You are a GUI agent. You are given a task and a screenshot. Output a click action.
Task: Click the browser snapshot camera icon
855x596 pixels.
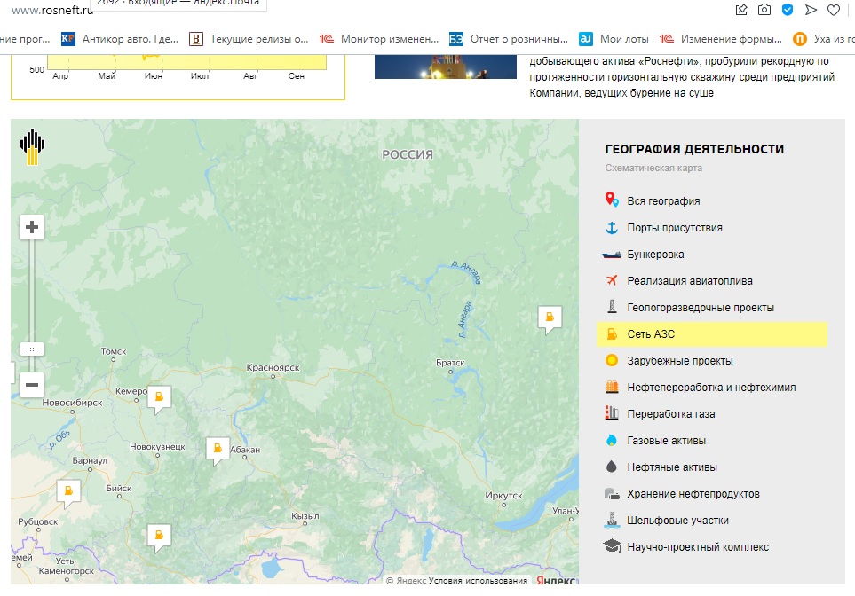pos(764,9)
